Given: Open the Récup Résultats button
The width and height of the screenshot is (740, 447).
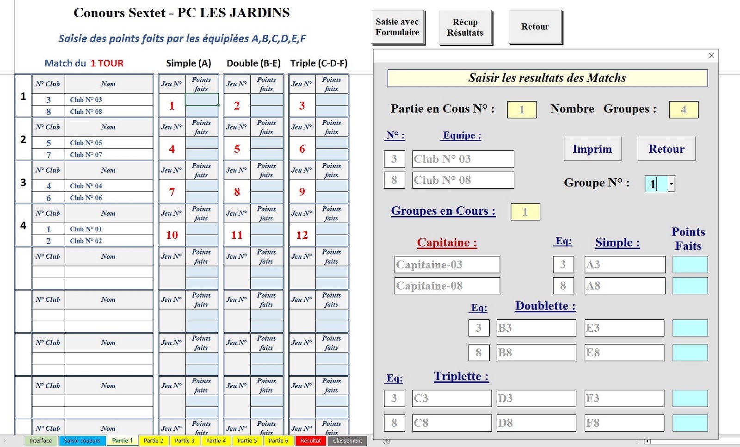Looking at the screenshot, I should point(465,27).
